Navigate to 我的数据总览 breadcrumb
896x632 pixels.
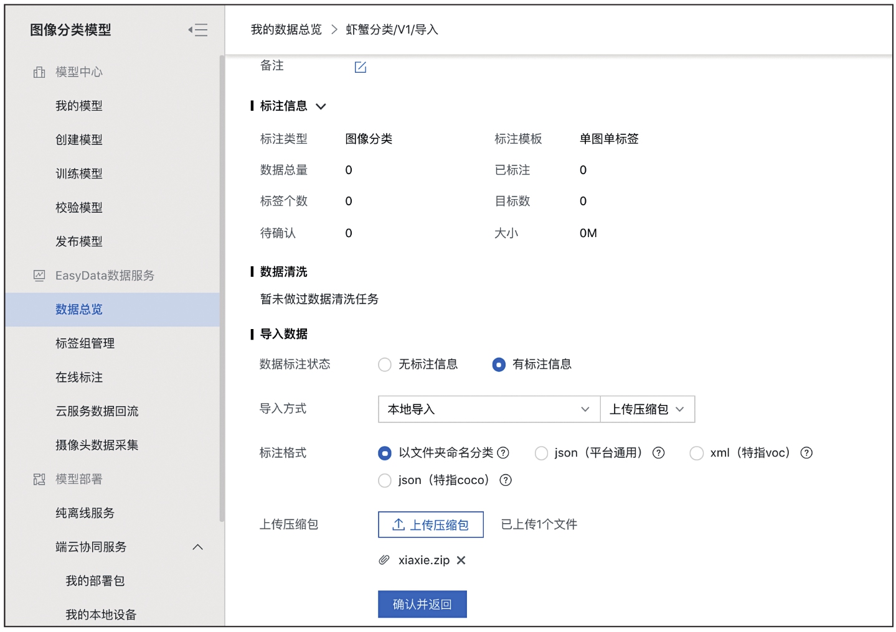point(286,30)
